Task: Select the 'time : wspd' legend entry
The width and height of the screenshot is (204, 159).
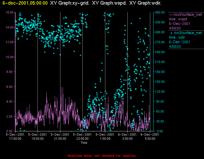Action: [x=178, y=19]
